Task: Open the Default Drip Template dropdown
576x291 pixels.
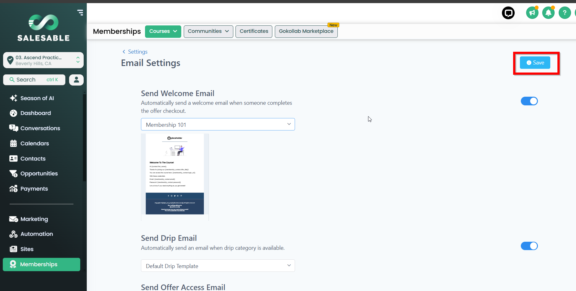Action: (x=218, y=266)
